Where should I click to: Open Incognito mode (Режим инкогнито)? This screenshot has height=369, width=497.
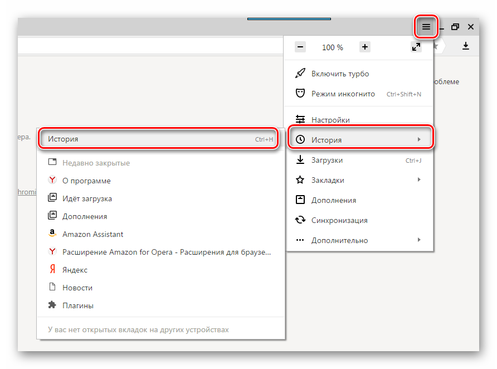[x=343, y=94]
